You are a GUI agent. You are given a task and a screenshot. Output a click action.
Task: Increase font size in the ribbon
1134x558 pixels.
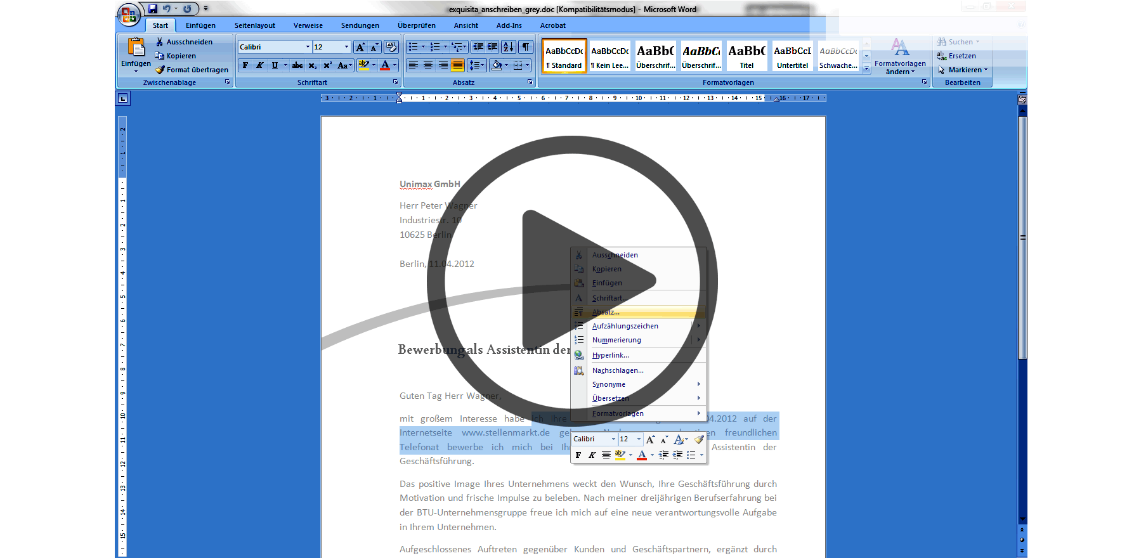click(360, 47)
